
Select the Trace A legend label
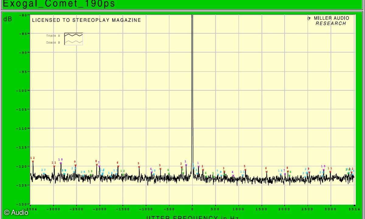click(x=53, y=36)
